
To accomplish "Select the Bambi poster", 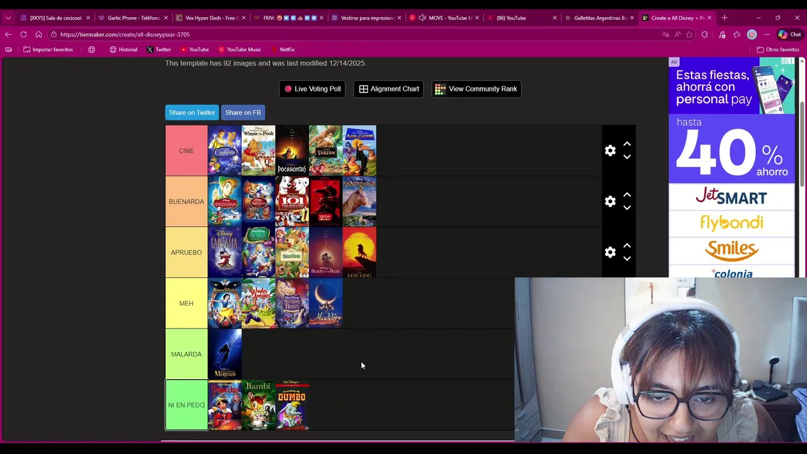I will [x=258, y=405].
